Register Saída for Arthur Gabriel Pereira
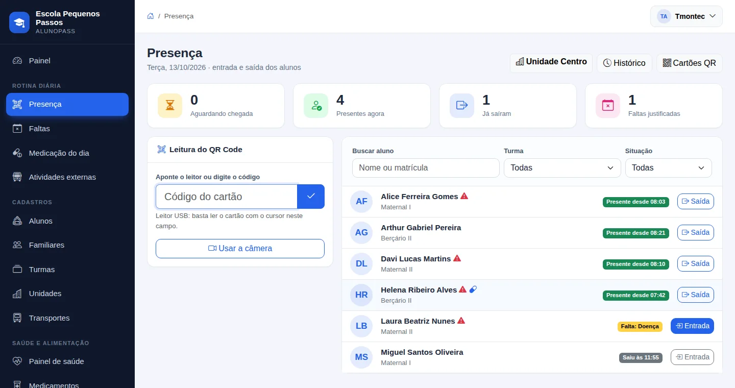 click(696, 233)
